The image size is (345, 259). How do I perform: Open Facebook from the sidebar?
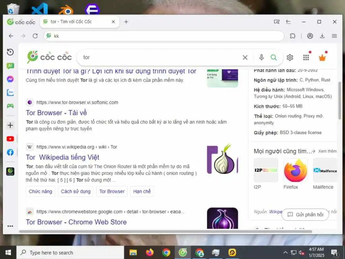pos(10,152)
